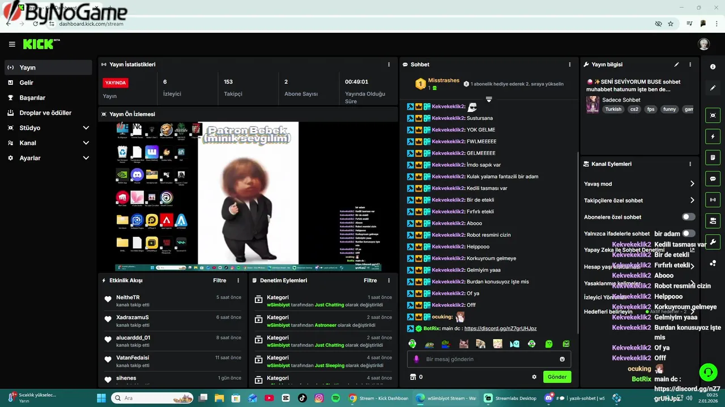725x407 pixels.
Task: Select Gelir in the sidebar
Action: coord(48,83)
